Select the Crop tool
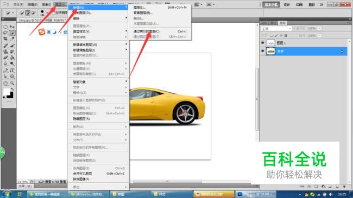Screen dimensions: 353x198 coord(5,39)
